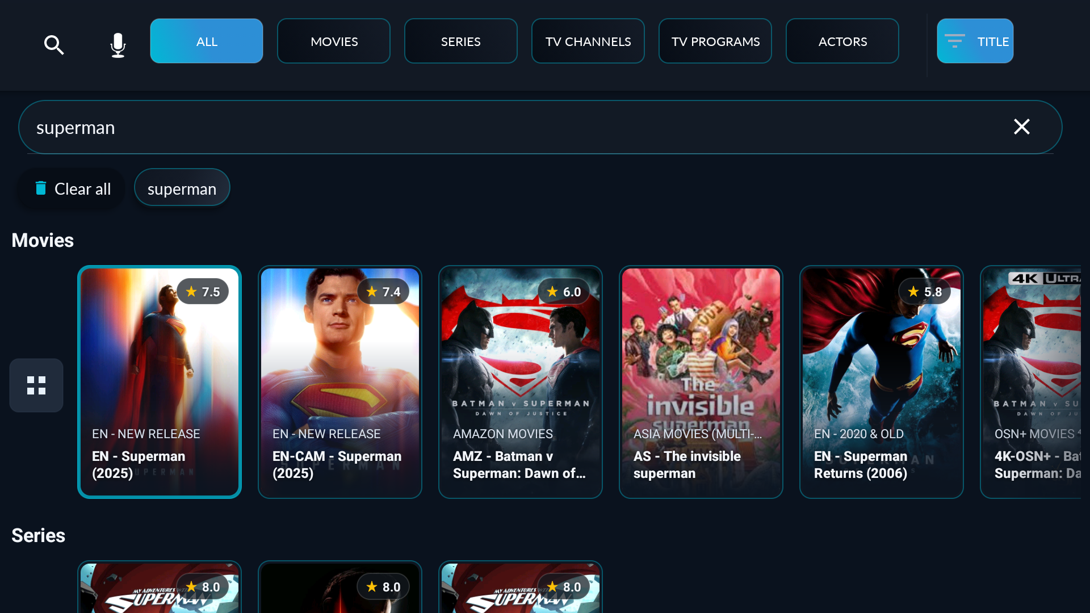Click the 4K Ultra badge on last poster

coord(1045,278)
